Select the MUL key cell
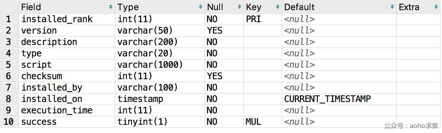 (262, 122)
